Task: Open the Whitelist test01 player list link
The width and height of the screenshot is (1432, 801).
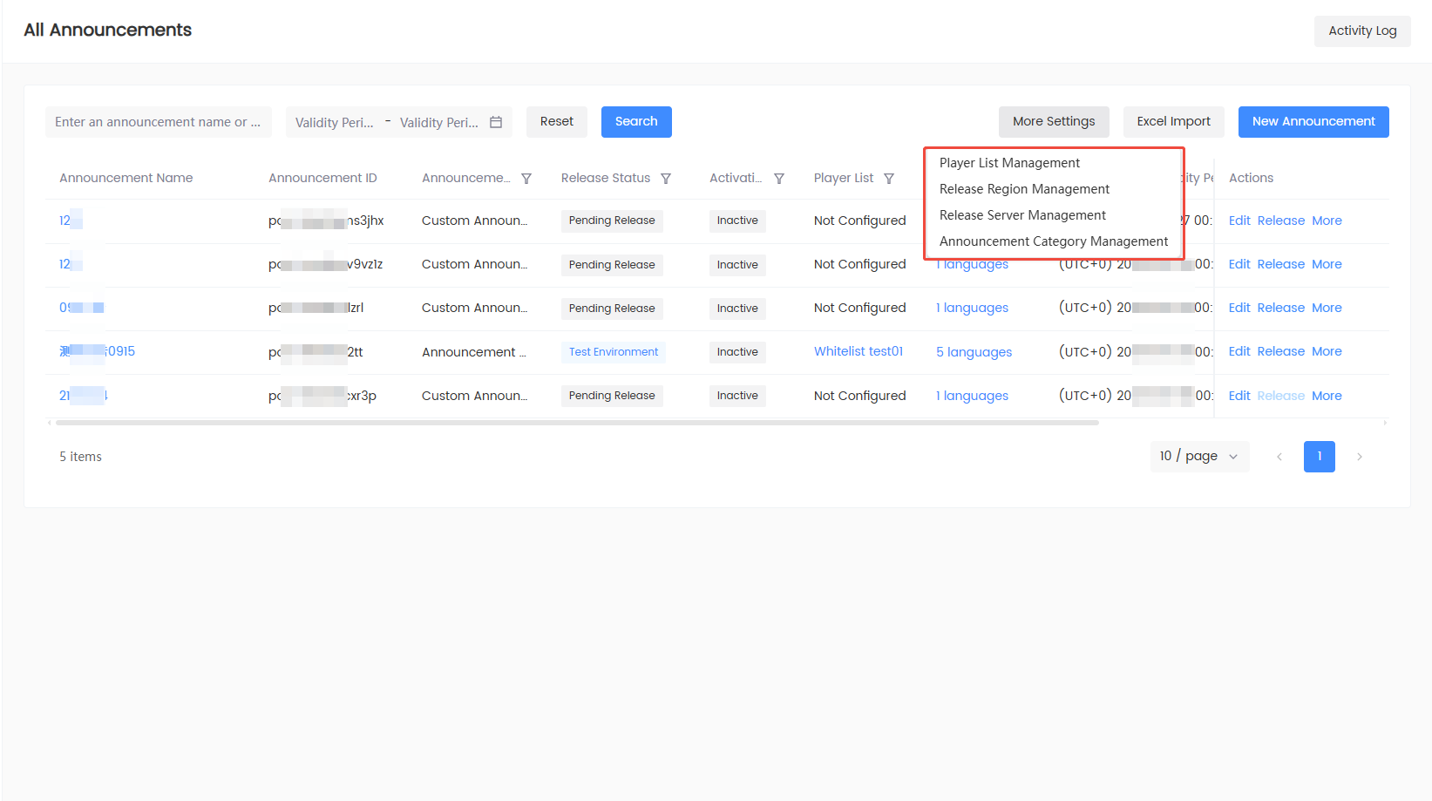Action: pos(859,352)
